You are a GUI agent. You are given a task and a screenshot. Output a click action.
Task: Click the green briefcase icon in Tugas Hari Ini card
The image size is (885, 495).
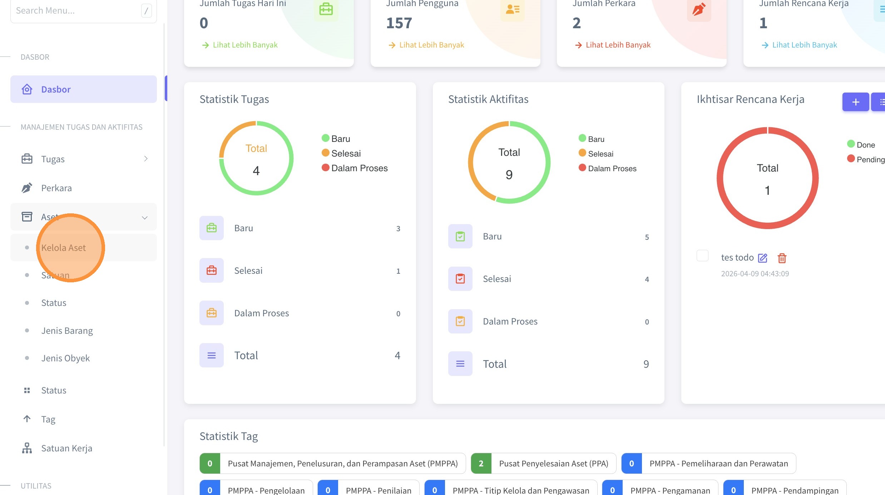click(326, 9)
